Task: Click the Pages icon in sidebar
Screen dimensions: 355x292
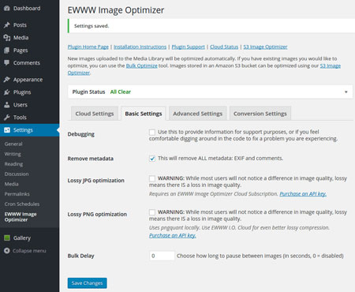Action: (7, 51)
